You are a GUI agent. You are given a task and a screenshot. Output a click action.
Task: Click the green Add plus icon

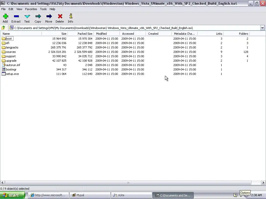[5, 16]
